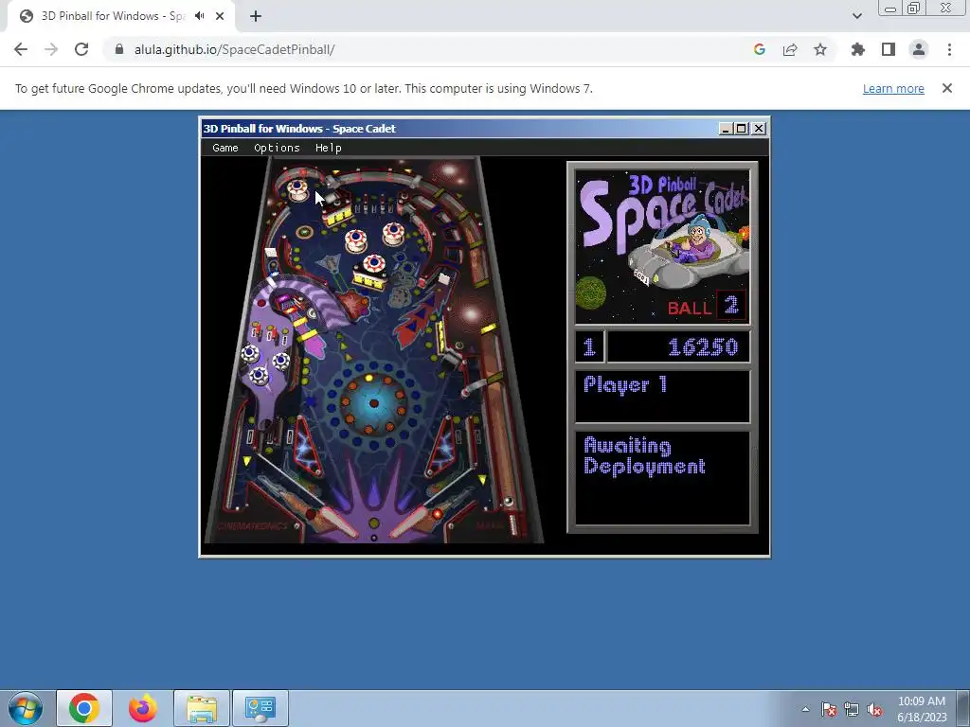Bookmark this tab with the star
This screenshot has width=970, height=727.
tap(820, 49)
